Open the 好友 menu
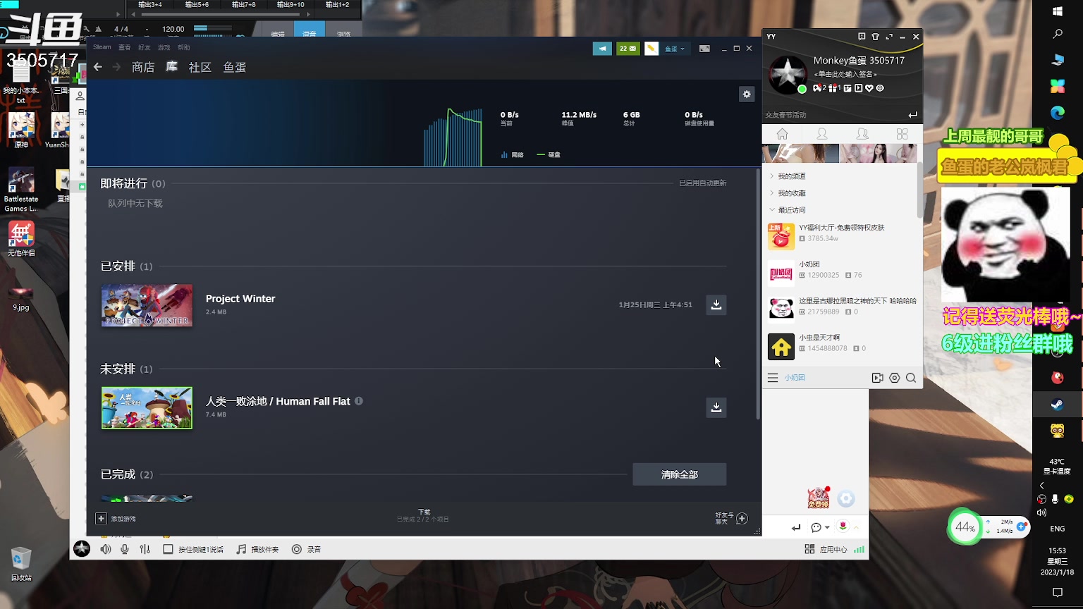The width and height of the screenshot is (1083, 609). pos(145,47)
